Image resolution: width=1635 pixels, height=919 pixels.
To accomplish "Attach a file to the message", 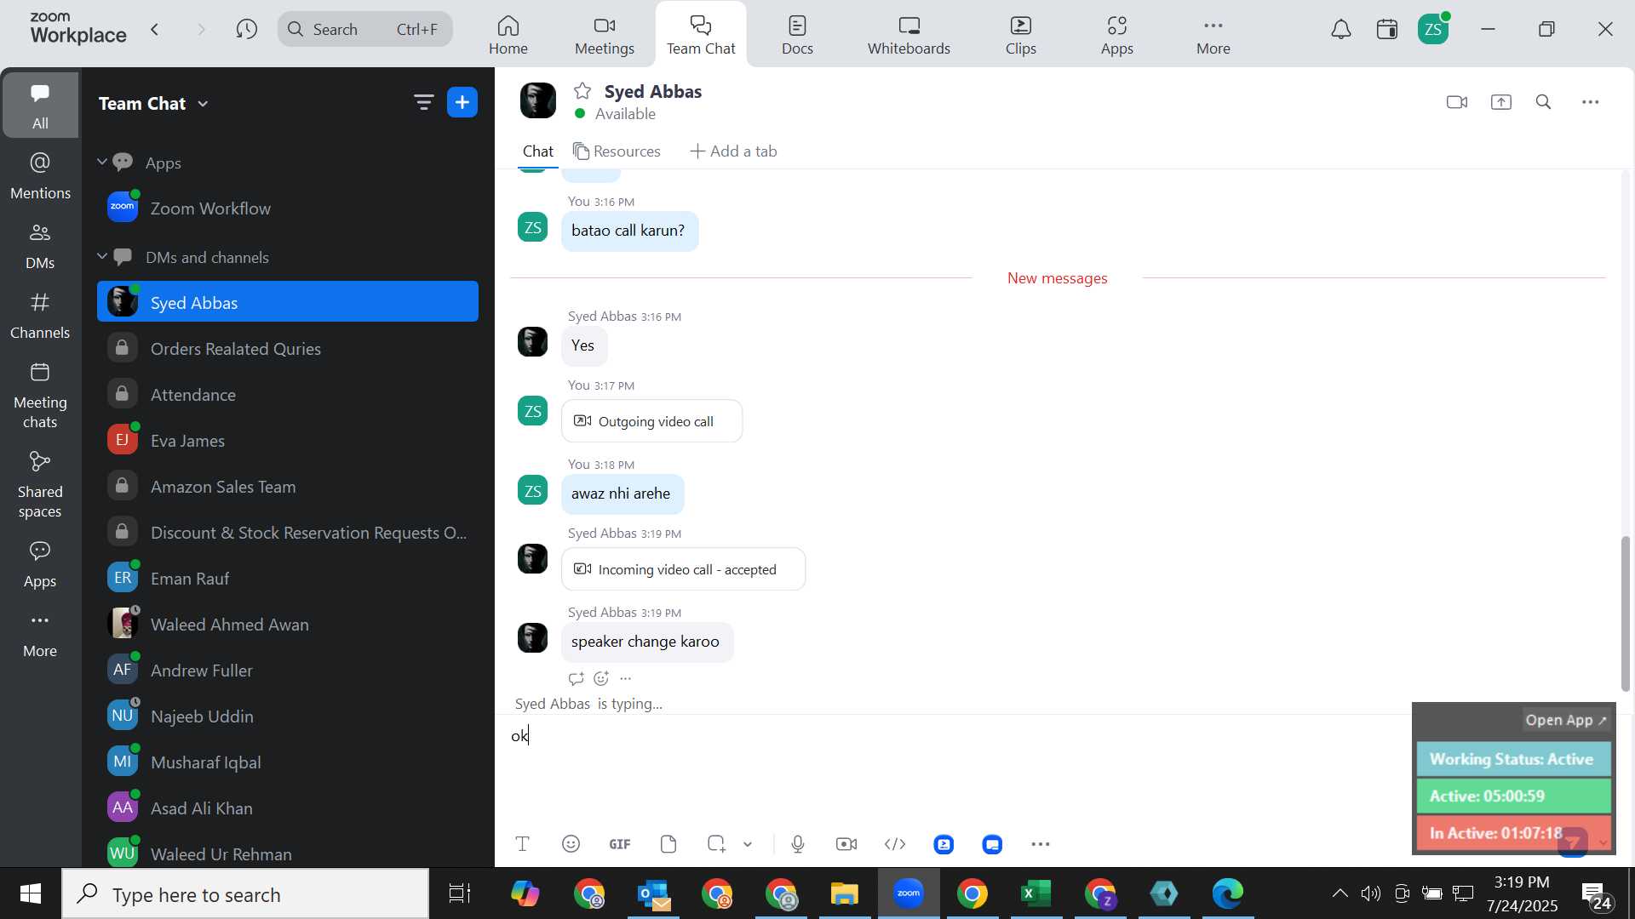I will tap(668, 844).
